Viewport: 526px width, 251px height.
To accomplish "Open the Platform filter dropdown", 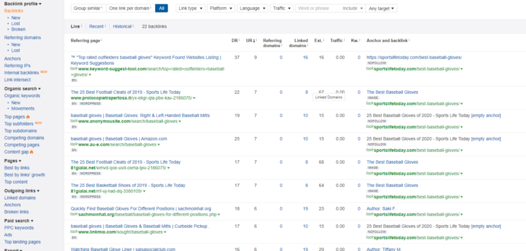I will pos(221,8).
